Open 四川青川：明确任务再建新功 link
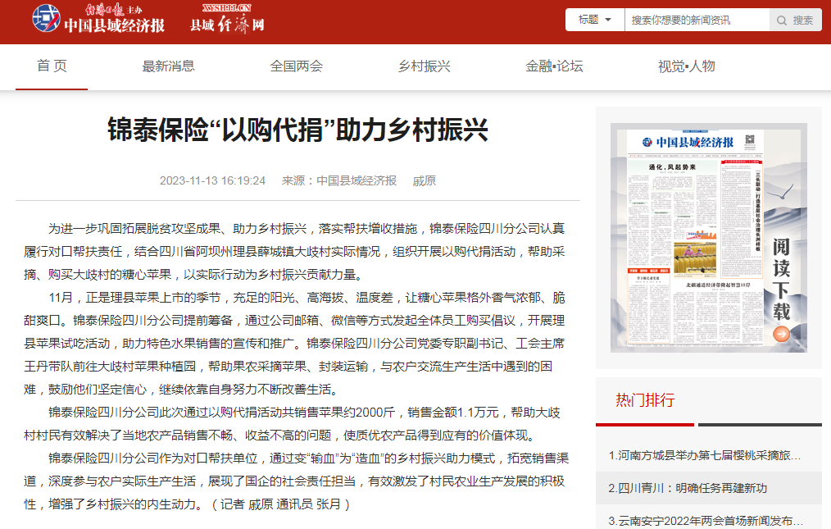This screenshot has width=831, height=529. pyautogui.click(x=688, y=488)
